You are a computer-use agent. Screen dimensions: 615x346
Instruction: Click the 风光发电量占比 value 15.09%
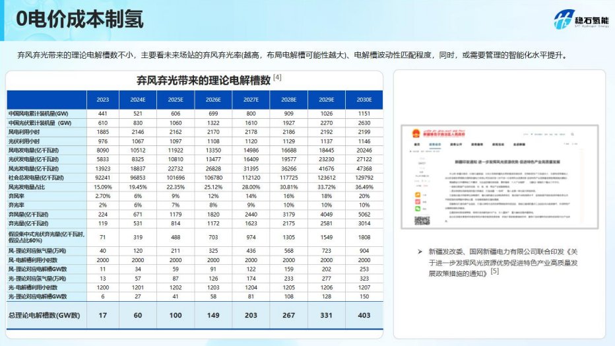tap(102, 187)
